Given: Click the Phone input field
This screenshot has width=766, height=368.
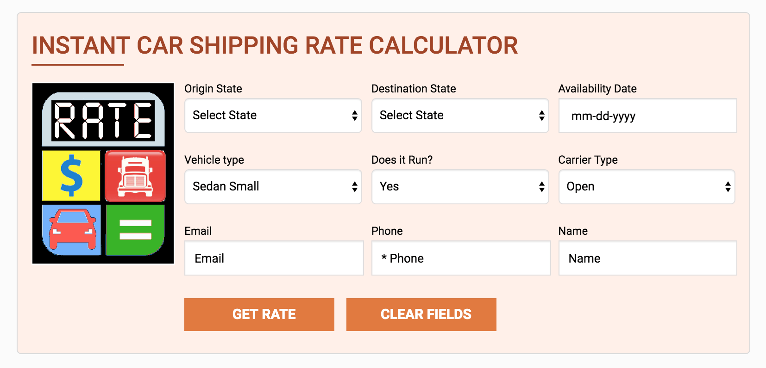Looking at the screenshot, I should coord(461,258).
